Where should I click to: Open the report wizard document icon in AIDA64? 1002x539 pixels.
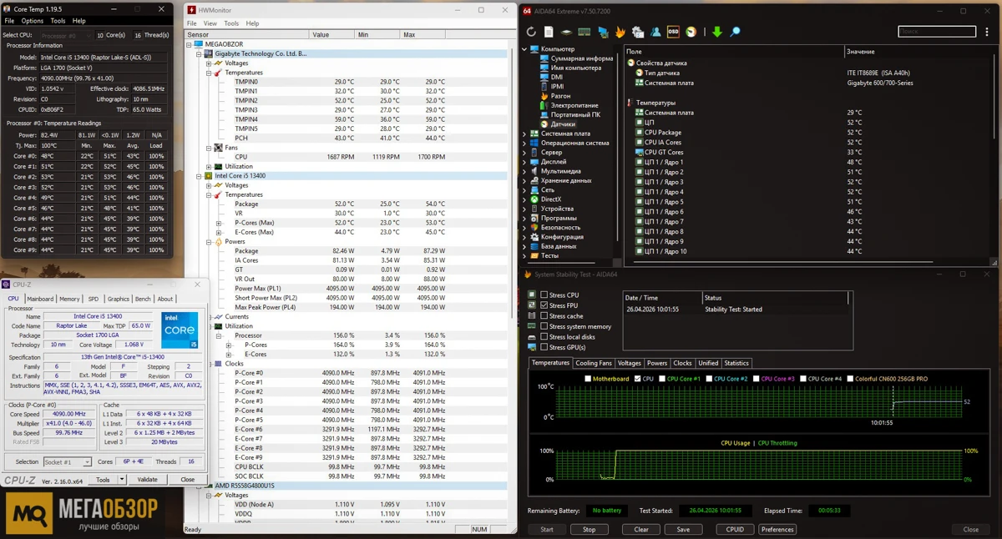click(549, 31)
